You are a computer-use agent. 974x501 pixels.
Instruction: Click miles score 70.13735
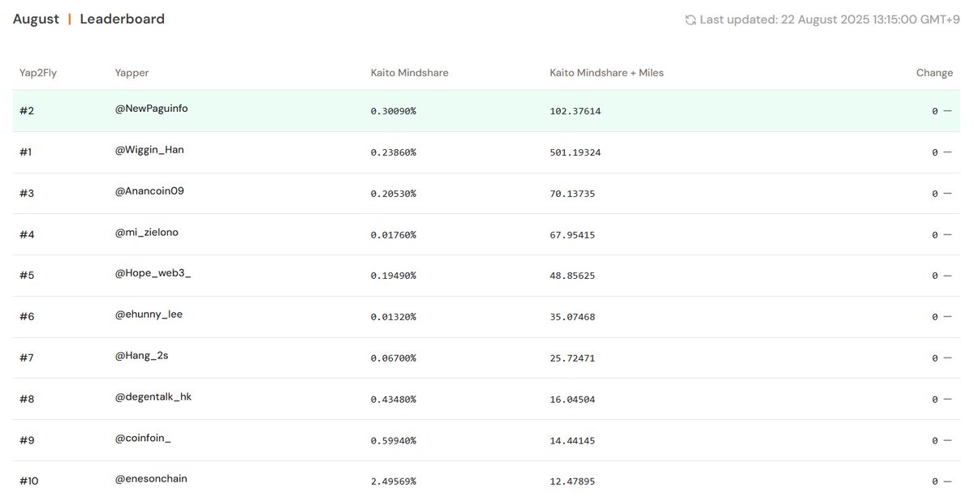point(572,194)
